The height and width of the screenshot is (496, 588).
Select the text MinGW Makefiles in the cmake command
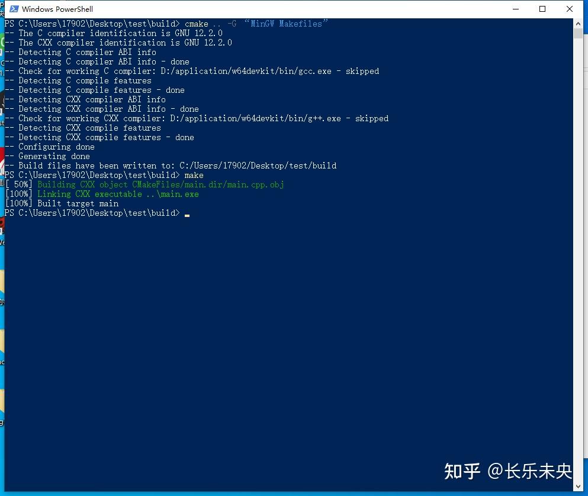(288, 24)
